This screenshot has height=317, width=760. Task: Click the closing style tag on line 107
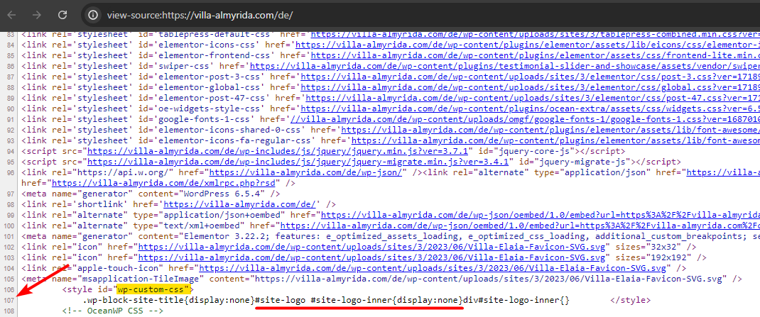tap(629, 299)
